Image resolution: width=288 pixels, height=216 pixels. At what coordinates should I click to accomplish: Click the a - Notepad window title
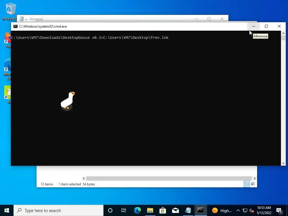click(34, 19)
